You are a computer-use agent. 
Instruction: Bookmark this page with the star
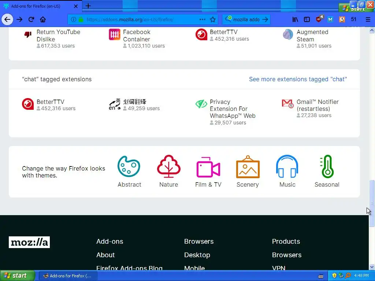213,20
